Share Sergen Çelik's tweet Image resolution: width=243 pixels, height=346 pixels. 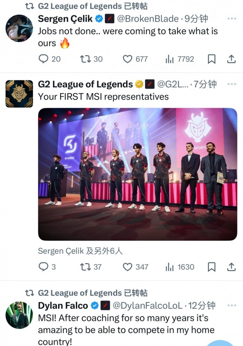point(231,59)
